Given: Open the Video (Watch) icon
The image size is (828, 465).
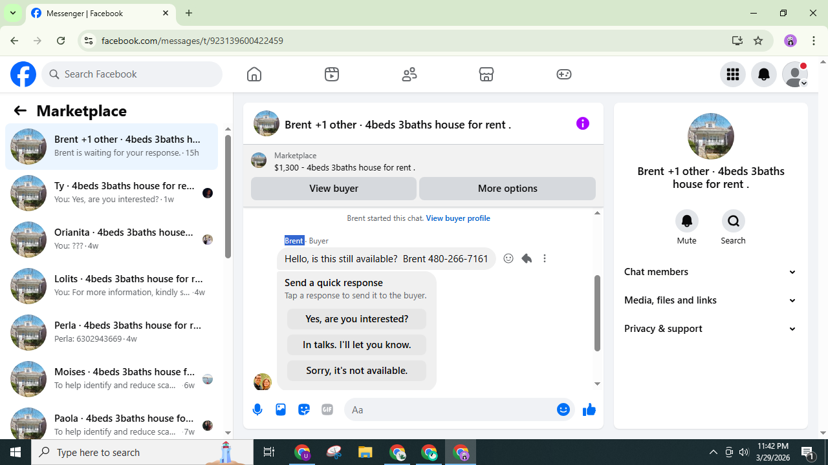Looking at the screenshot, I should (x=332, y=74).
